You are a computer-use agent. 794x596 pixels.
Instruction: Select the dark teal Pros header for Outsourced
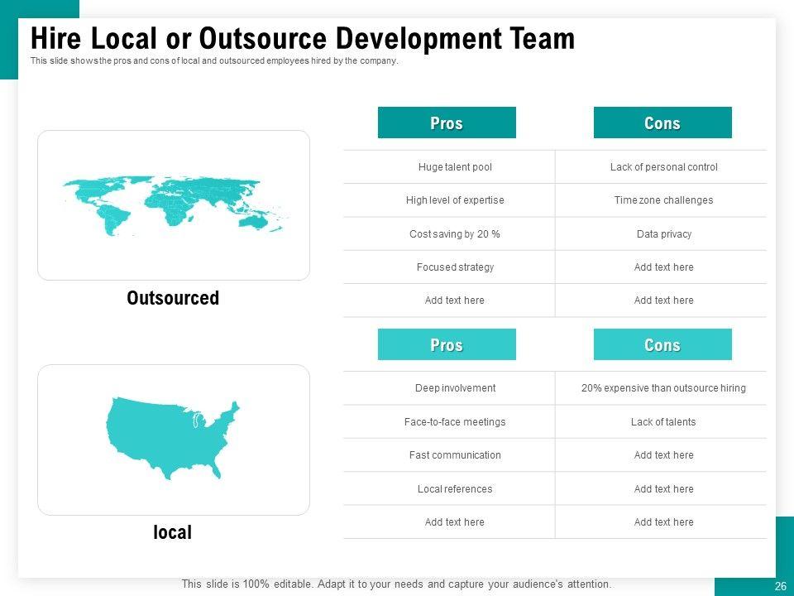(447, 123)
